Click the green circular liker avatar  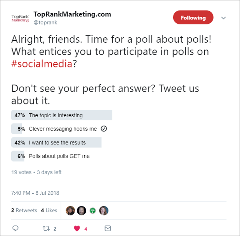[92, 210]
